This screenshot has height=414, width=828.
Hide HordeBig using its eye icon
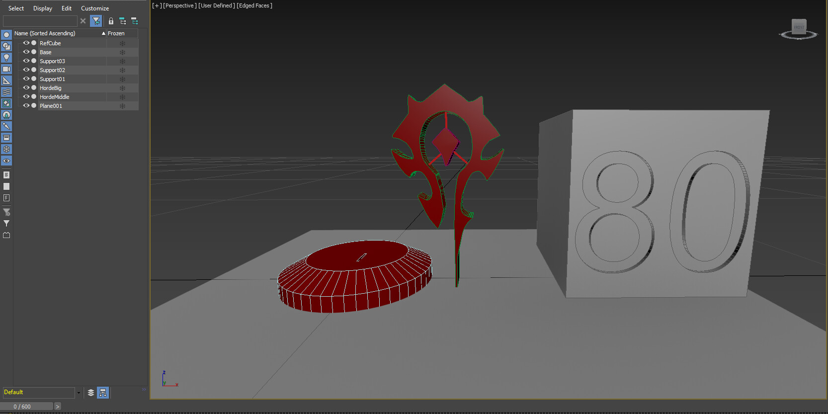(x=26, y=88)
